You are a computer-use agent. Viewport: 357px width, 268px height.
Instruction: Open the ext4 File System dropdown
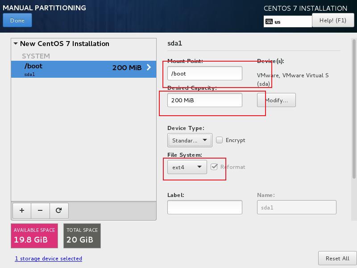point(187,167)
